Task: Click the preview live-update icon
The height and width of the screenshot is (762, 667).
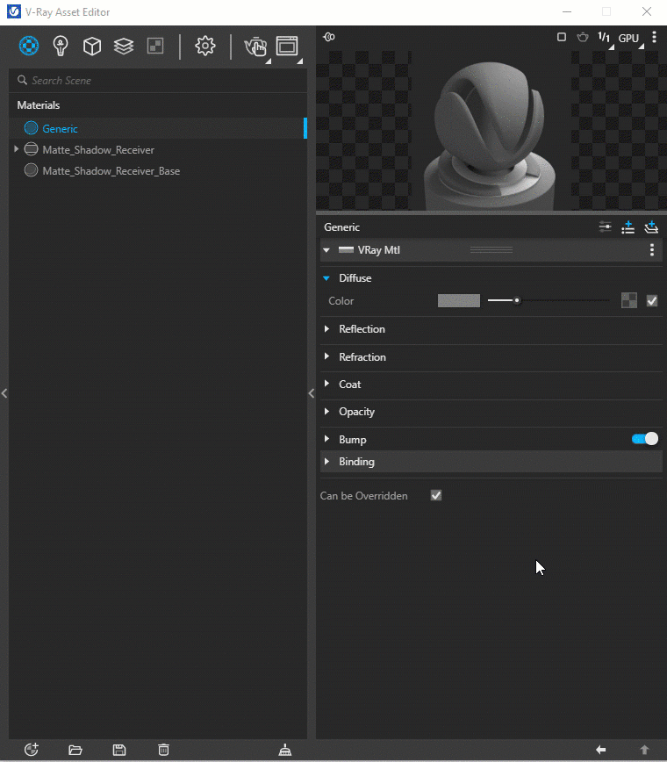Action: click(329, 37)
